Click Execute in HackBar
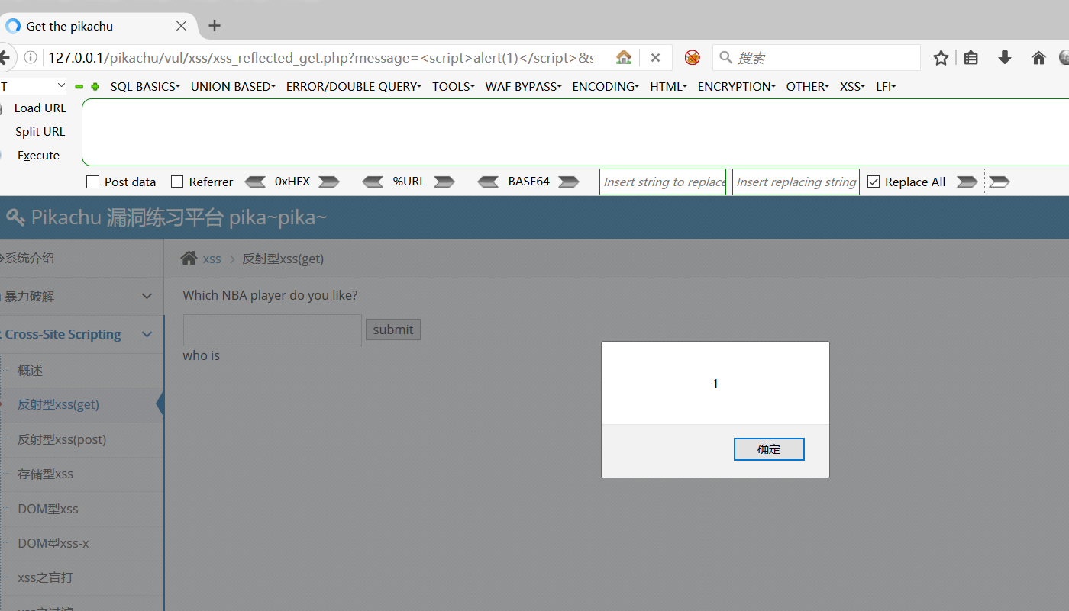Screen dimensions: 1069x611 [x=38, y=156]
